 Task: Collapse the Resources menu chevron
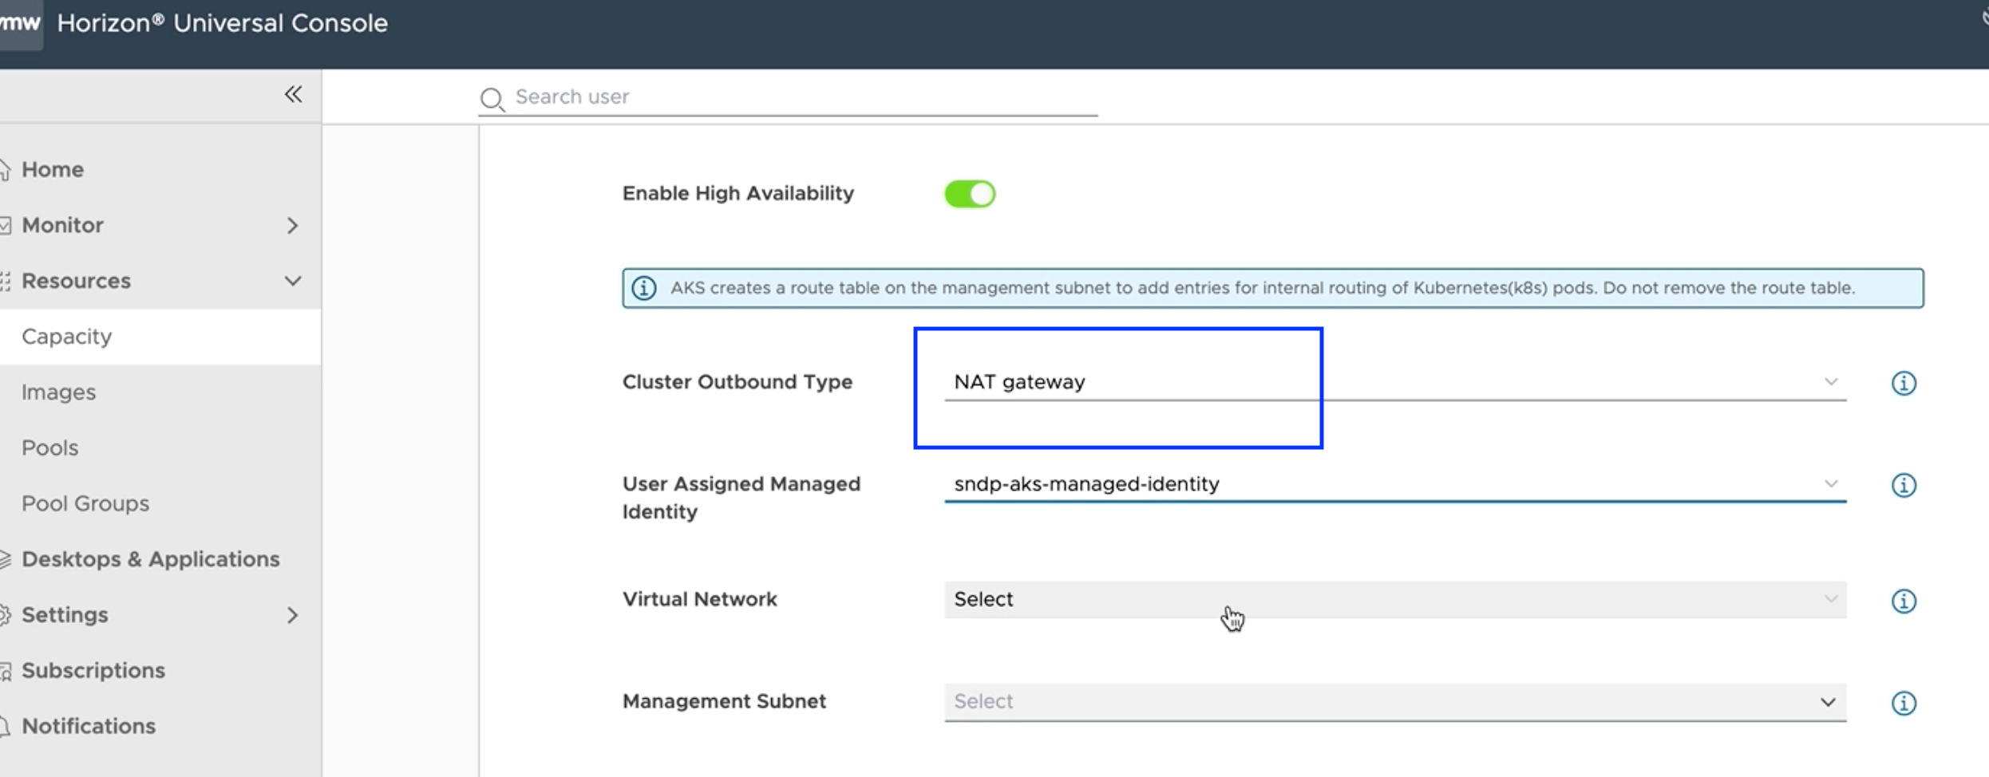(293, 281)
